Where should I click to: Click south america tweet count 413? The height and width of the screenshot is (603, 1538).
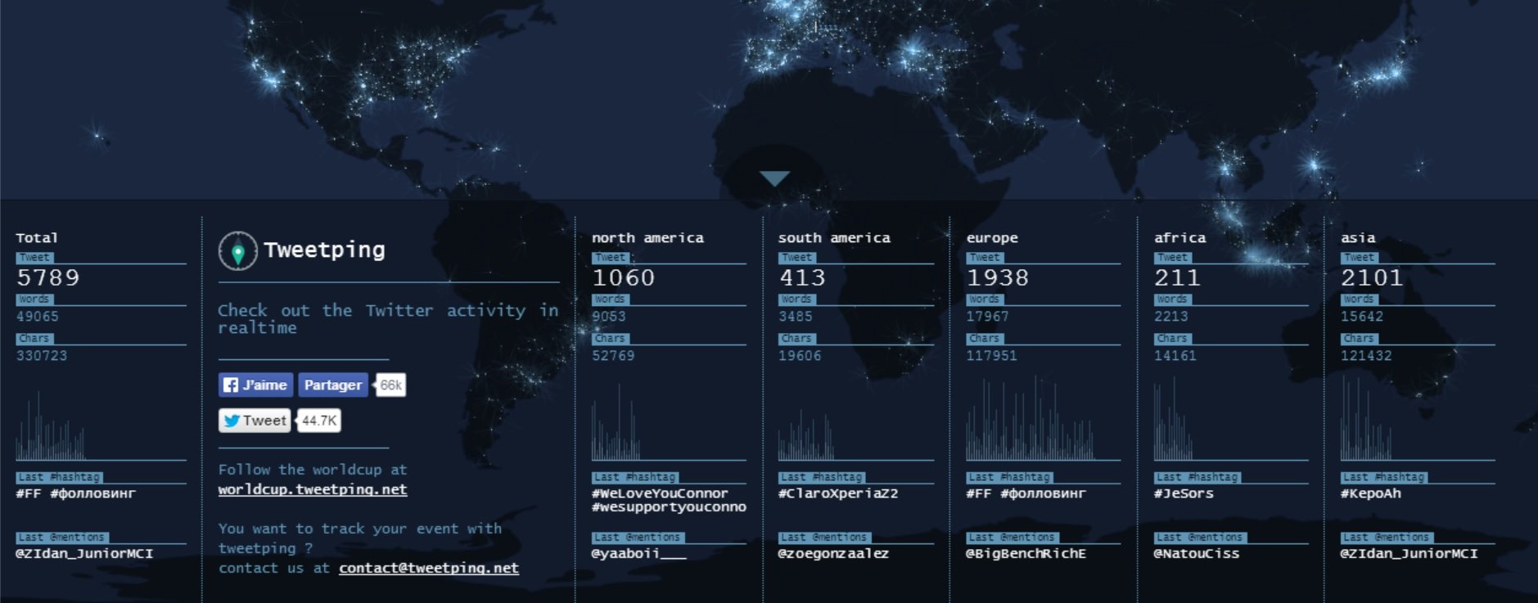(x=802, y=278)
